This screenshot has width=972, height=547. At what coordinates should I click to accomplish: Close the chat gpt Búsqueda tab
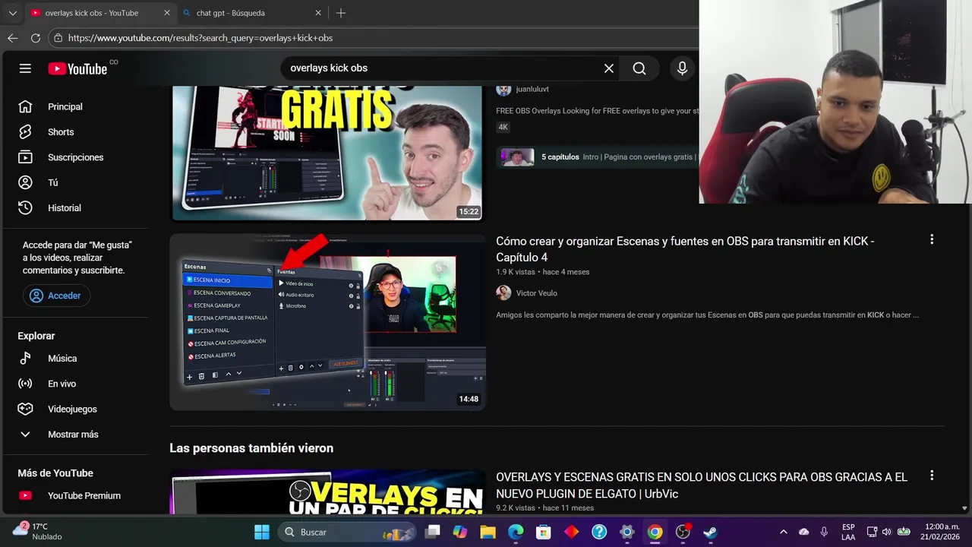point(318,13)
